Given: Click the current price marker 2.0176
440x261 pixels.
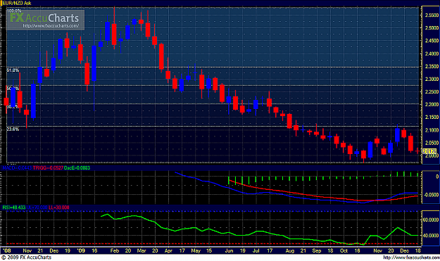Looking at the screenshot, I should coord(430,151).
